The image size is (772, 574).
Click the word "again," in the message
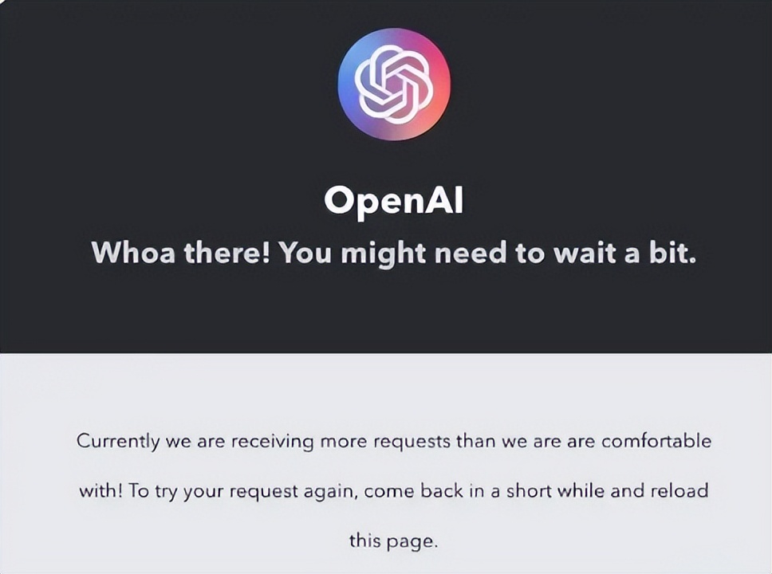click(x=335, y=491)
